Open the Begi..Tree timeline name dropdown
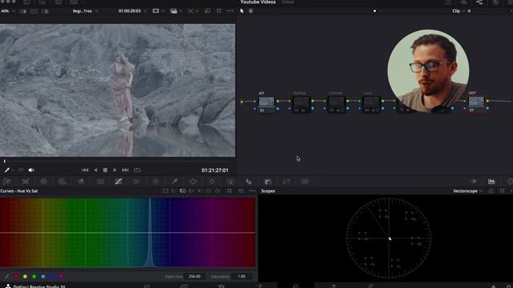The height and width of the screenshot is (288, 513). 85,11
